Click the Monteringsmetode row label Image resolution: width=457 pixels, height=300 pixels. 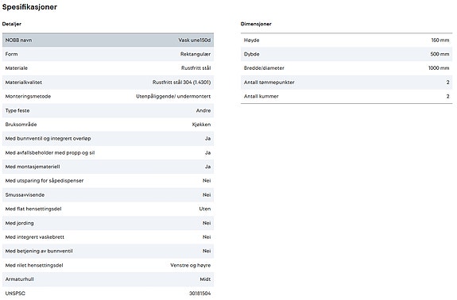(28, 96)
